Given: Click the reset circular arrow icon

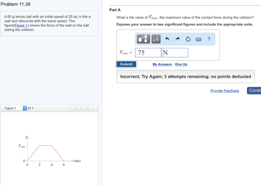Looking at the screenshot, I should point(188,39).
